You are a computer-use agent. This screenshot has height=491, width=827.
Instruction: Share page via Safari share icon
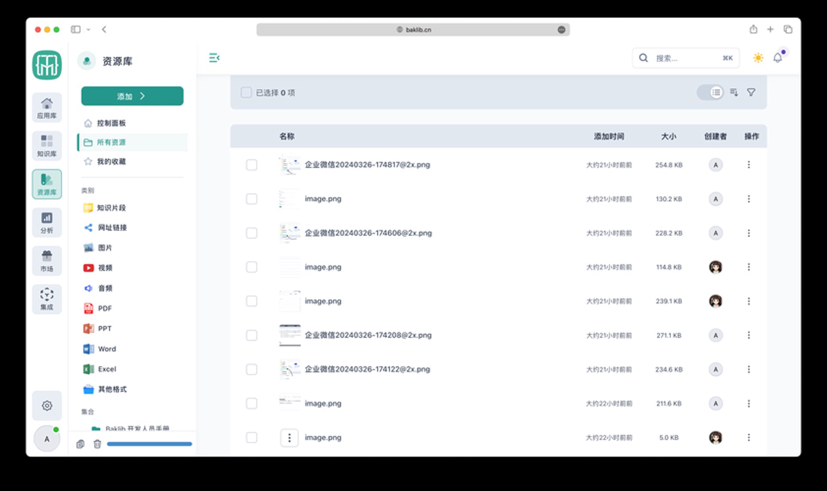click(753, 29)
